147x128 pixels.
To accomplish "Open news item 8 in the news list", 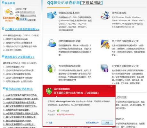I will tap(17, 121).
